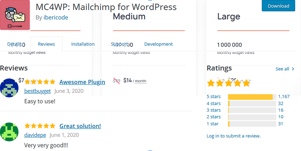The image size is (301, 151).
Task: Click the five-star rating on Awesome Plugin review
Action: point(40,82)
